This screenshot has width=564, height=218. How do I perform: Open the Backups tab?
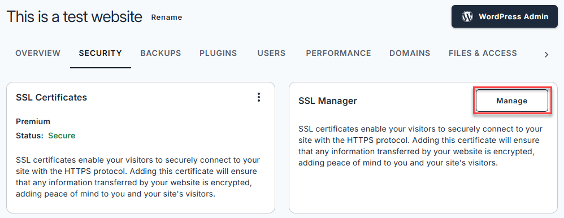tap(160, 53)
